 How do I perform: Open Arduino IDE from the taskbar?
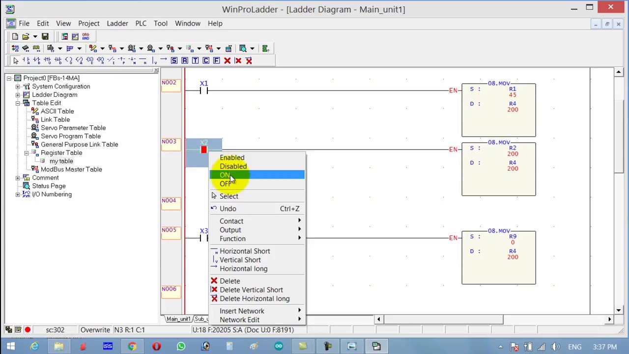(x=279, y=347)
